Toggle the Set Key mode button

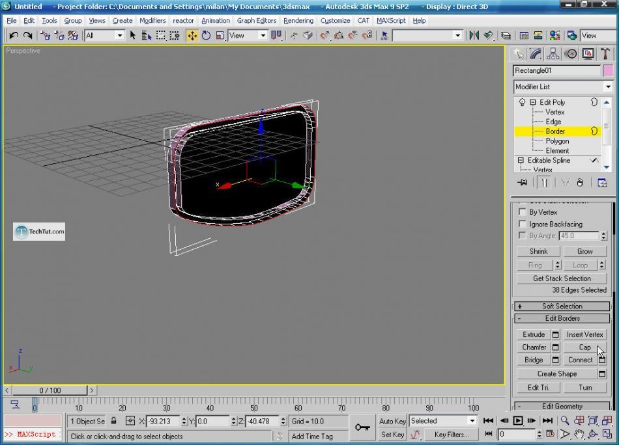coord(392,435)
